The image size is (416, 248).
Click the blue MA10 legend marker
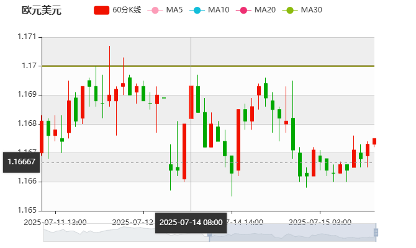coord(197,11)
